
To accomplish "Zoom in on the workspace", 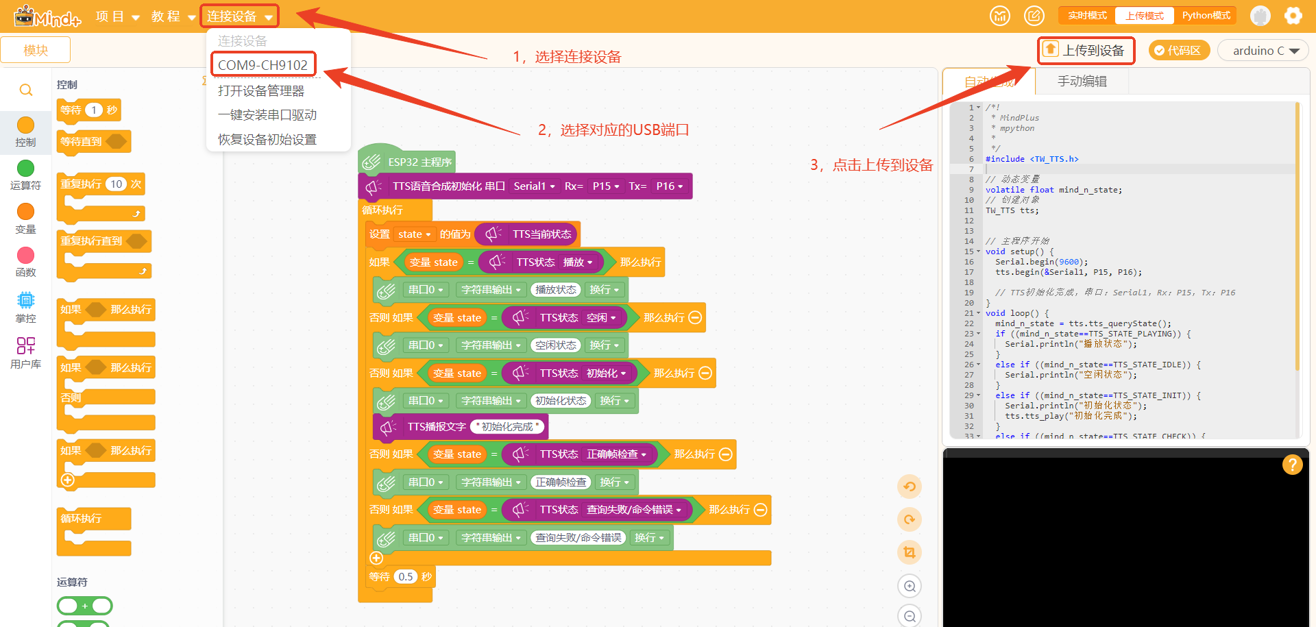I will [910, 586].
